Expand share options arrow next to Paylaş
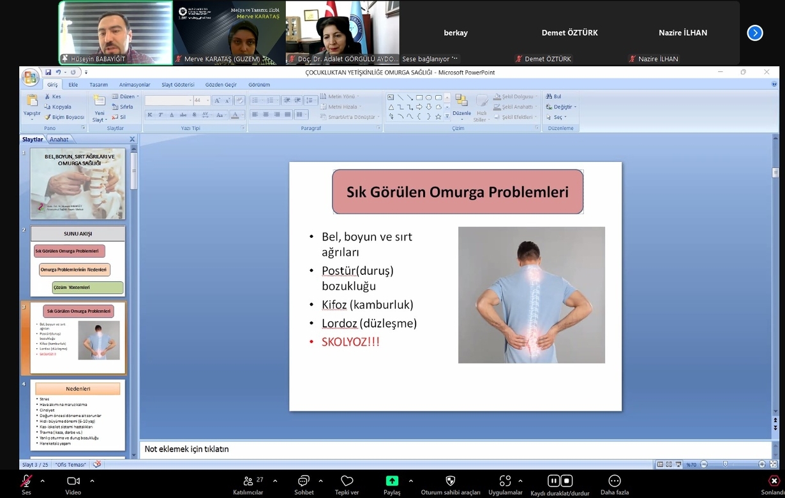Image resolution: width=785 pixels, height=498 pixels. (410, 481)
